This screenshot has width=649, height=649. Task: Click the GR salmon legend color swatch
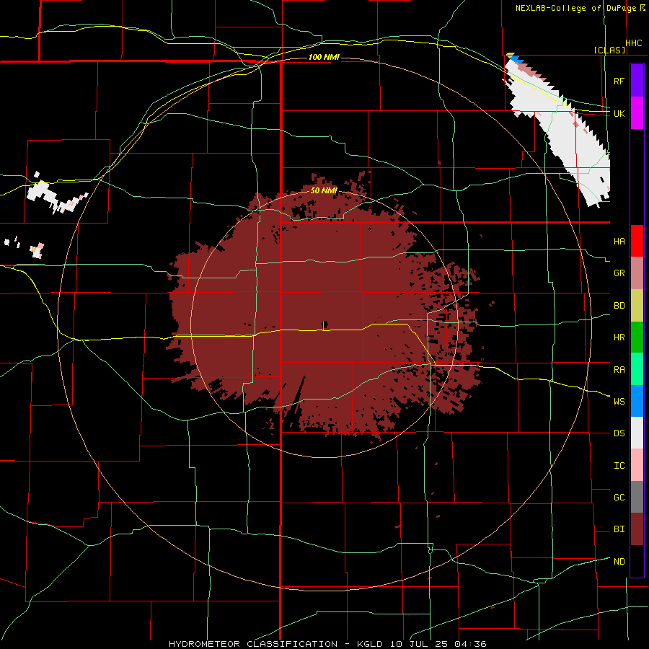tap(637, 273)
